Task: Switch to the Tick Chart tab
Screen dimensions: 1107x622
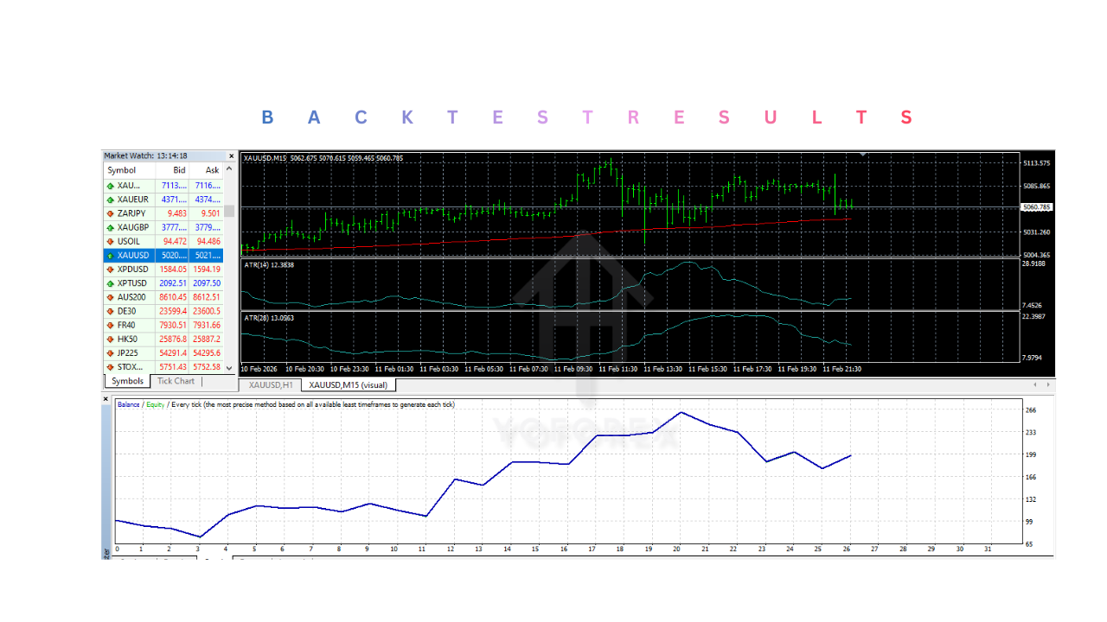Action: click(x=176, y=380)
